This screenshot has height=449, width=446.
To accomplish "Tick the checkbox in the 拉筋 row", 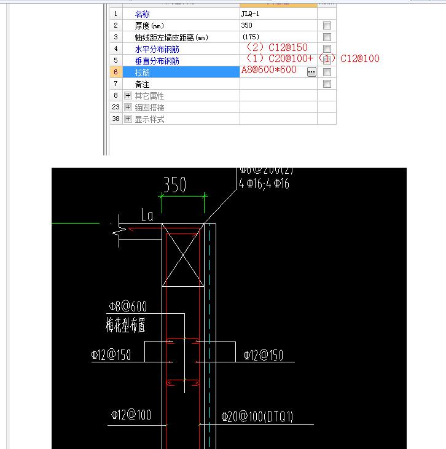I will 327,72.
